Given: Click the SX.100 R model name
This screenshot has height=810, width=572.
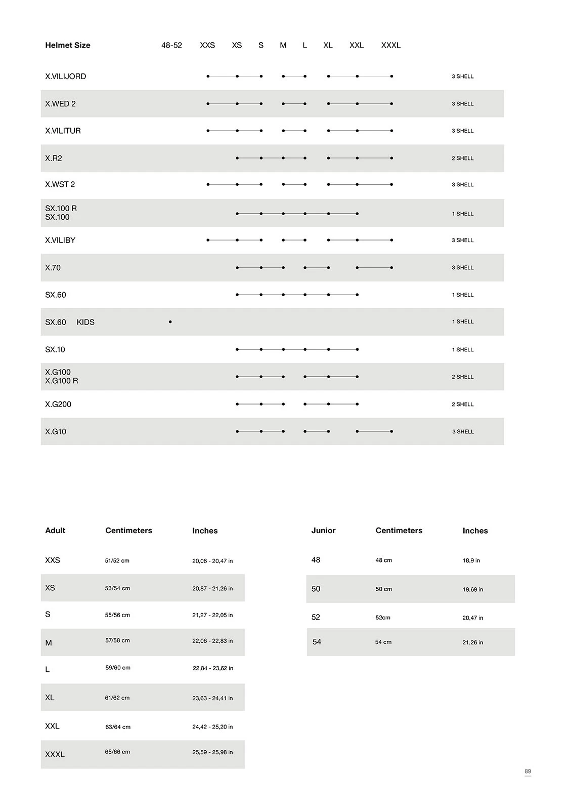Looking at the screenshot, I should [61, 209].
